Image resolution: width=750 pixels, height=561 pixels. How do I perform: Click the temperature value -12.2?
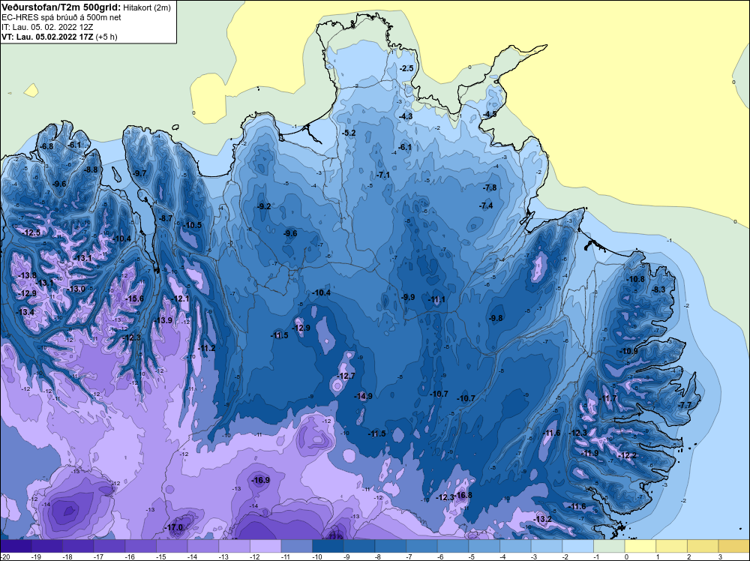click(x=627, y=455)
